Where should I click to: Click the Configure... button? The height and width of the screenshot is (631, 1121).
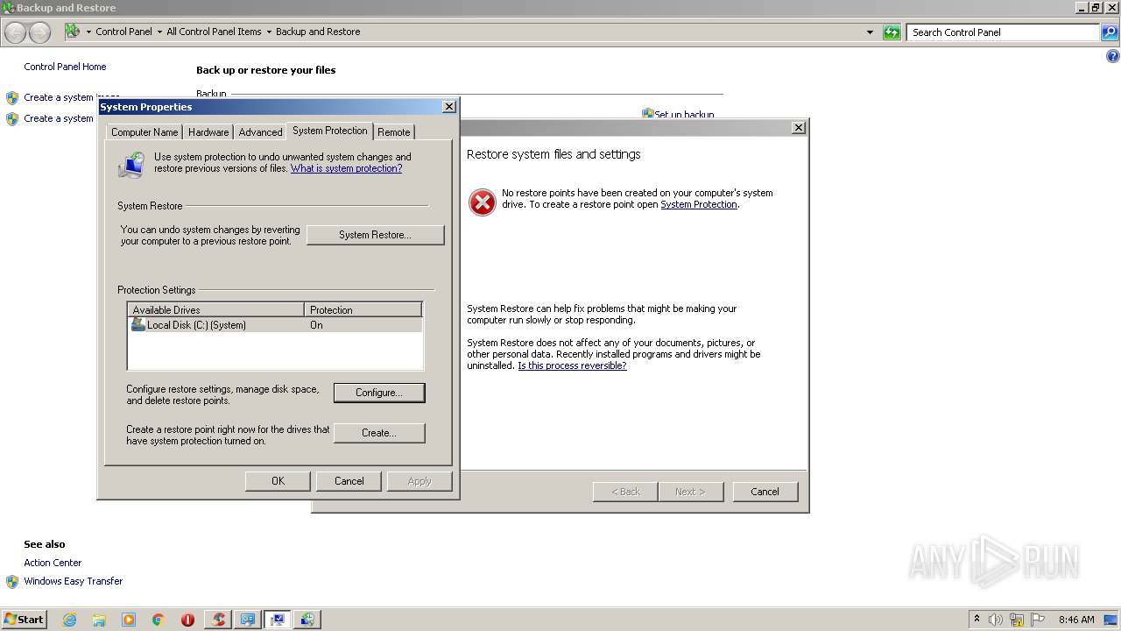379,393
